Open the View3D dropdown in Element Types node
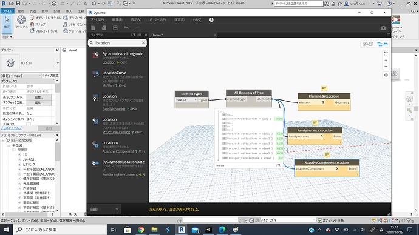 point(186,100)
